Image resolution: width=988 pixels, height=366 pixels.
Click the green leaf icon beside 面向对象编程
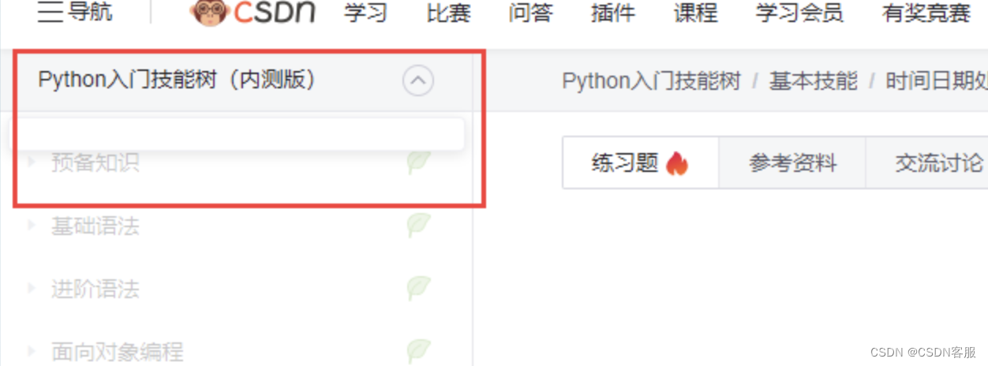coord(418,350)
